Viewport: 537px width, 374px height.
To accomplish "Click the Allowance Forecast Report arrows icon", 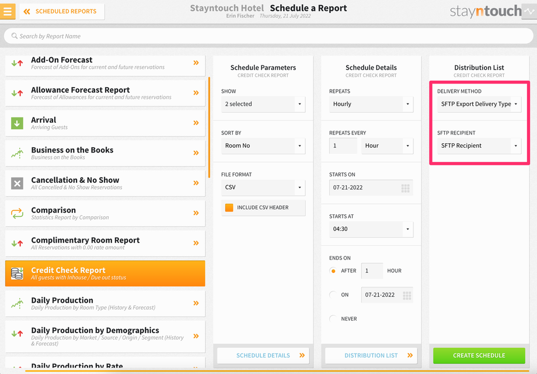I will coord(17,93).
